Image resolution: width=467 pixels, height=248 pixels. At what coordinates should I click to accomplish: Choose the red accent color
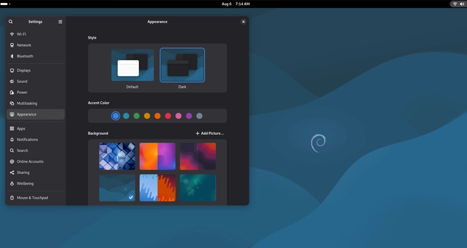click(x=168, y=116)
